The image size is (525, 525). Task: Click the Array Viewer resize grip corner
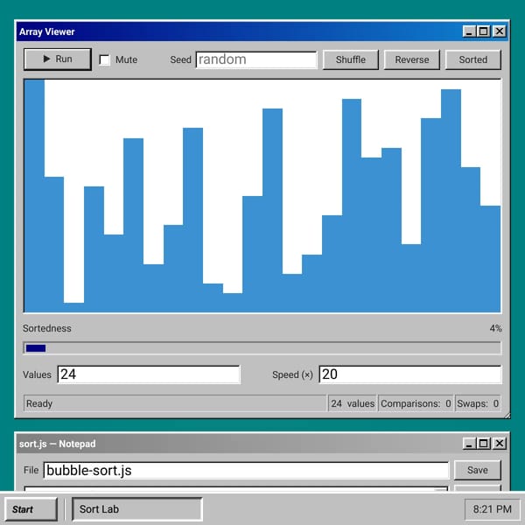(x=507, y=415)
